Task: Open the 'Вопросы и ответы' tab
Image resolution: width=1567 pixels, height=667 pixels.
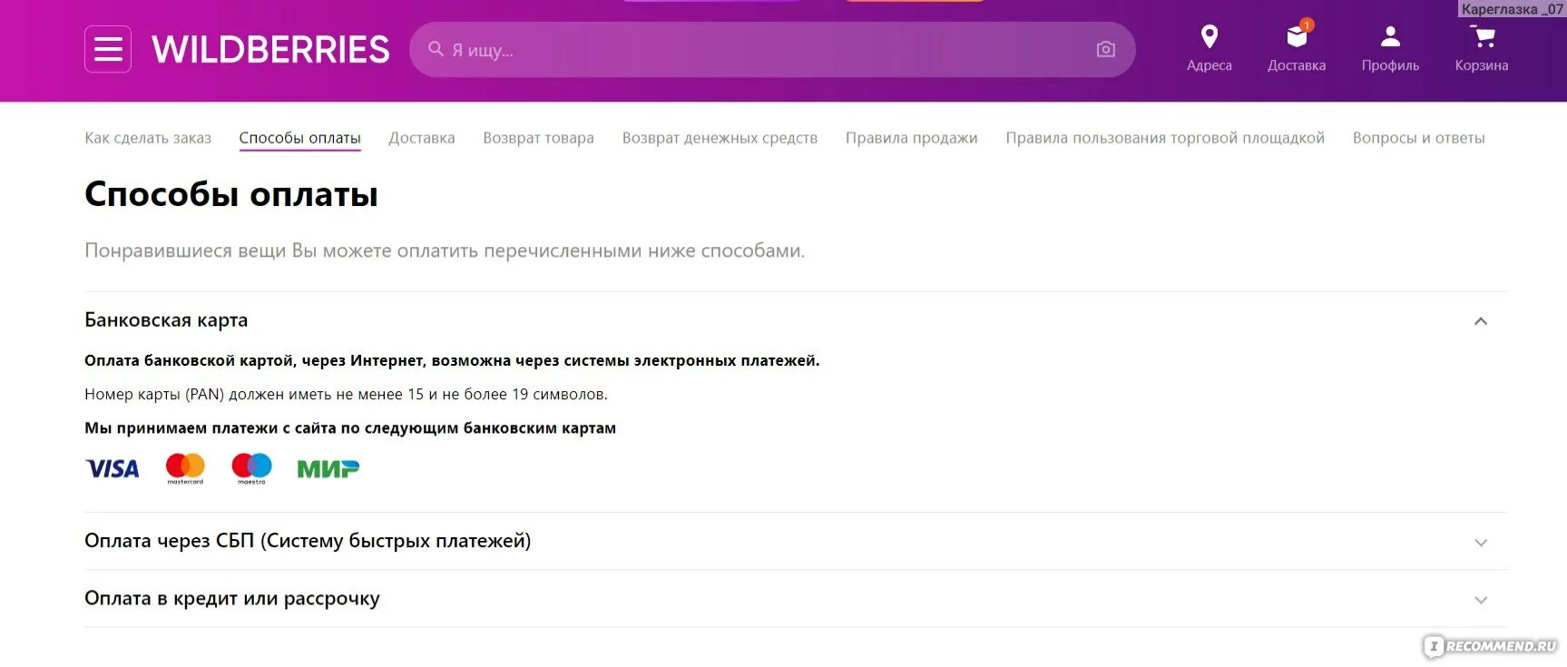Action: click(1419, 138)
